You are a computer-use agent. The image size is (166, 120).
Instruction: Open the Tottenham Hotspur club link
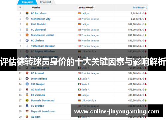click(x=43, y=46)
